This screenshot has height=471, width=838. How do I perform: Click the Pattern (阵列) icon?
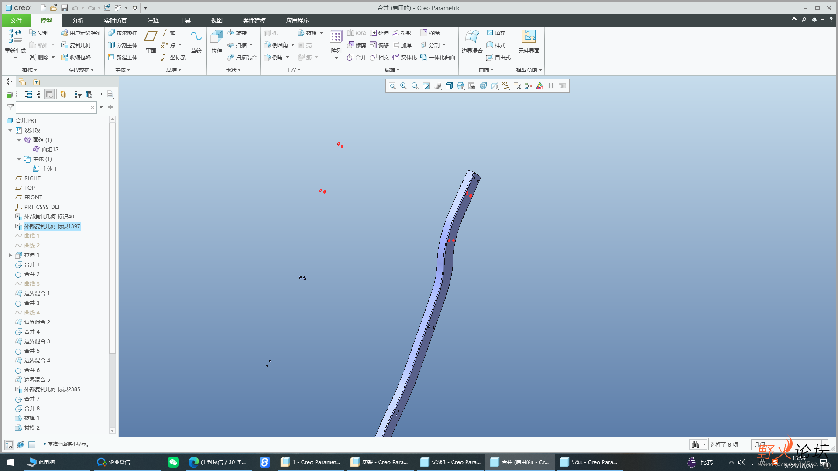[x=336, y=37]
